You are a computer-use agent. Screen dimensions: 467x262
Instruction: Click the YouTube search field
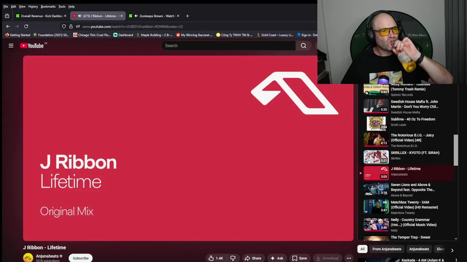[229, 45]
